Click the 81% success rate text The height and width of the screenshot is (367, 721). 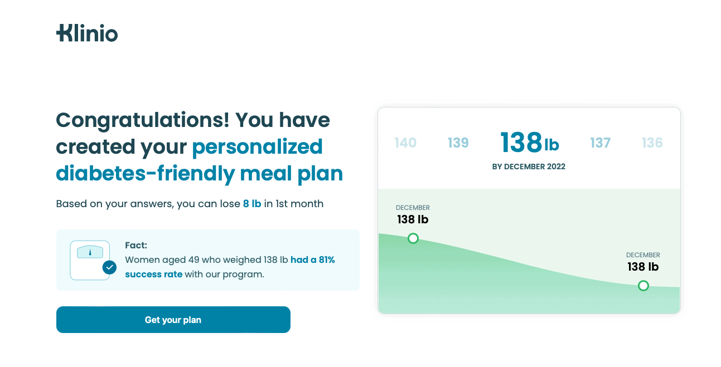(230, 267)
